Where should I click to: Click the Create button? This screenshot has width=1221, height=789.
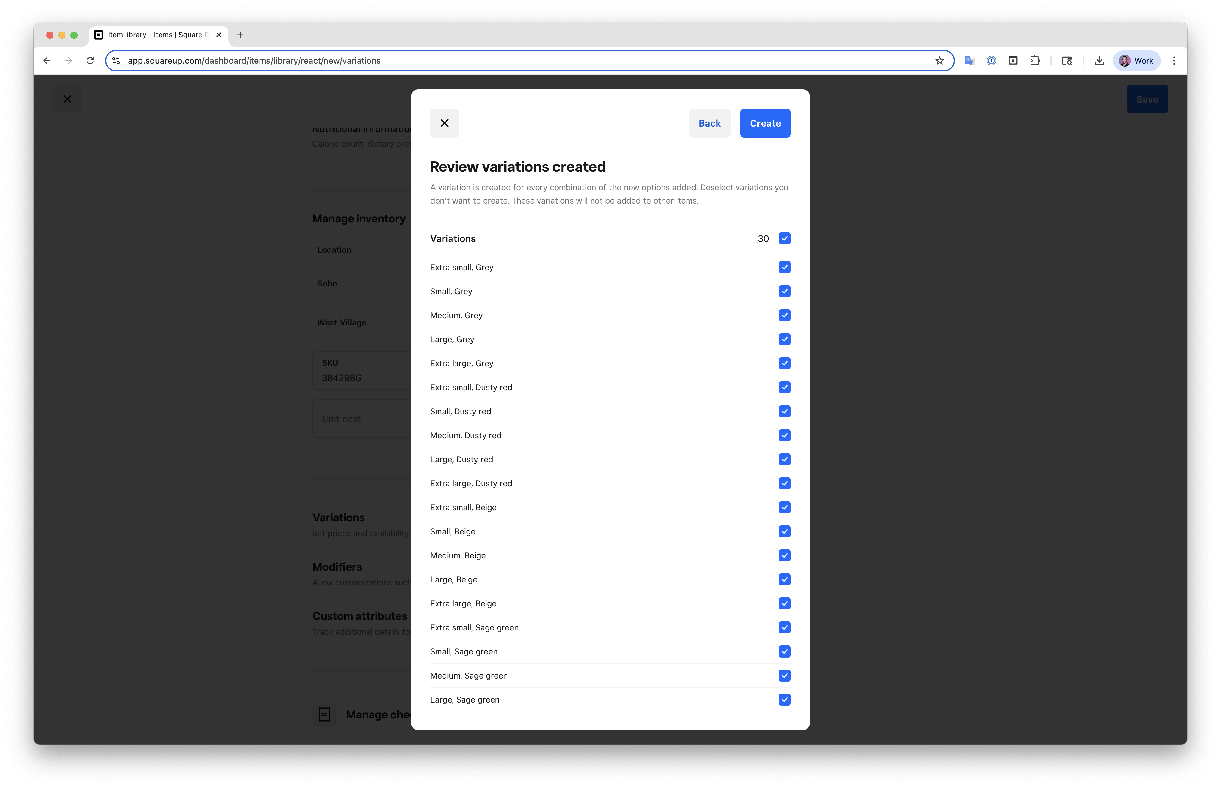(765, 123)
